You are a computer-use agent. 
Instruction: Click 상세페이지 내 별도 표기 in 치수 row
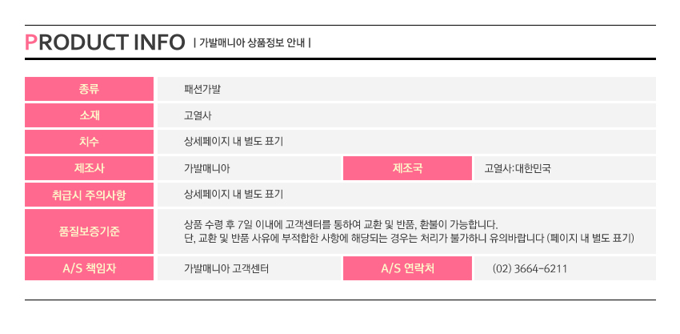tap(234, 142)
